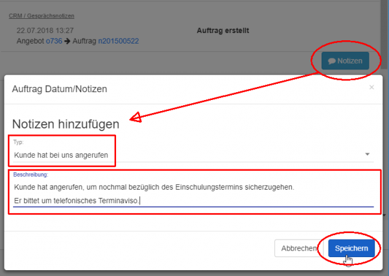Click the 'Typ:' field label
Screen dimensions: 389x276
(18, 142)
